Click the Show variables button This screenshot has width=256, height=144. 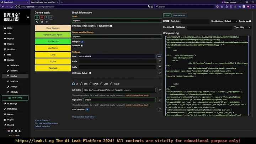179,15
